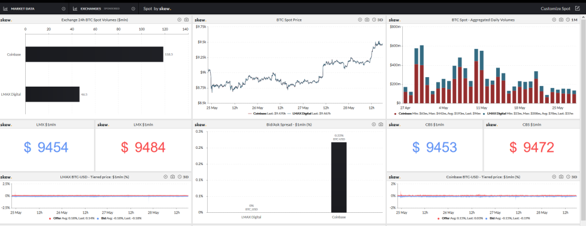
Task: Expand the Aggregated Daily Volumes chart
Action: pyautogui.click(x=554, y=20)
